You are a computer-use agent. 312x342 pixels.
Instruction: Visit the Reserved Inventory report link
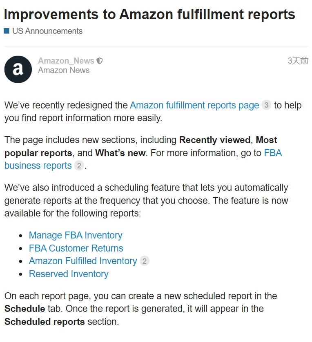(69, 274)
